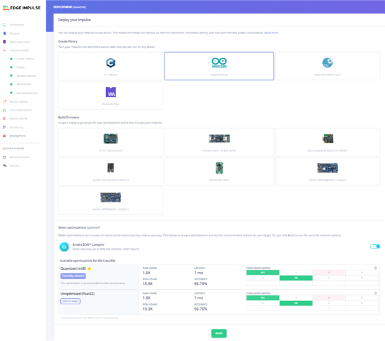The image size is (385, 341).
Task: Click the Data acquisition database icon
Action: [4, 42]
